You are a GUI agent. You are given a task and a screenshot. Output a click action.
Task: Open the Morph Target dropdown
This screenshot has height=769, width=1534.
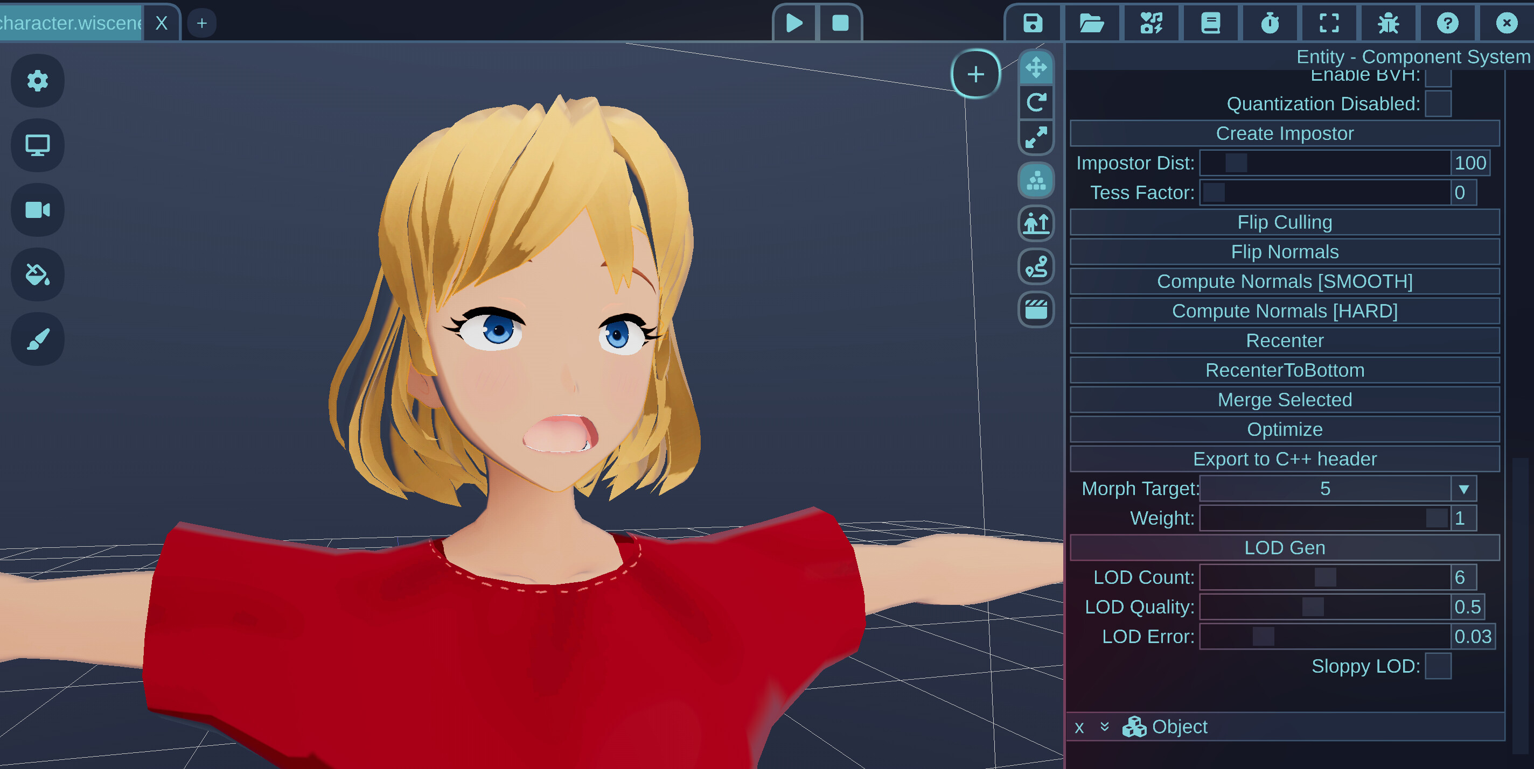click(1465, 488)
